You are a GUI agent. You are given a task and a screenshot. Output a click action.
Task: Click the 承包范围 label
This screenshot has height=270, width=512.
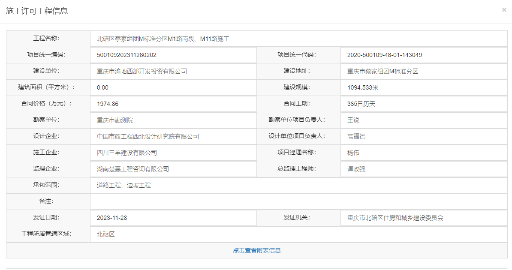pyautogui.click(x=46, y=185)
